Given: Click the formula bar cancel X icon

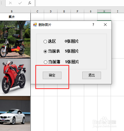Looking at the screenshot, I should click(10, 3).
